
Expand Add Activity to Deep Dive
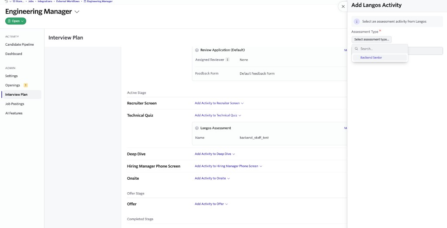click(215, 154)
